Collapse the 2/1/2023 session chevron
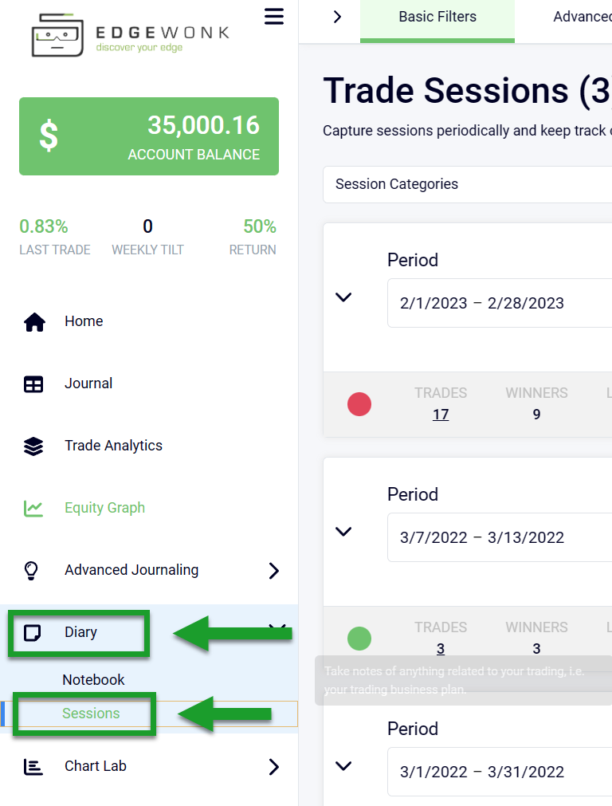This screenshot has width=612, height=806. pos(343,297)
